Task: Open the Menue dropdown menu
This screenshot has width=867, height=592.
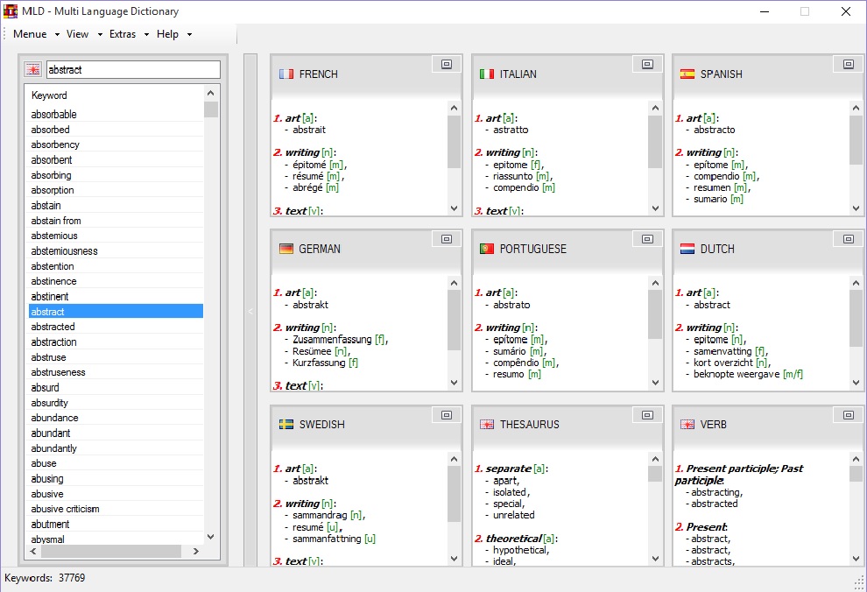Action: pos(36,34)
